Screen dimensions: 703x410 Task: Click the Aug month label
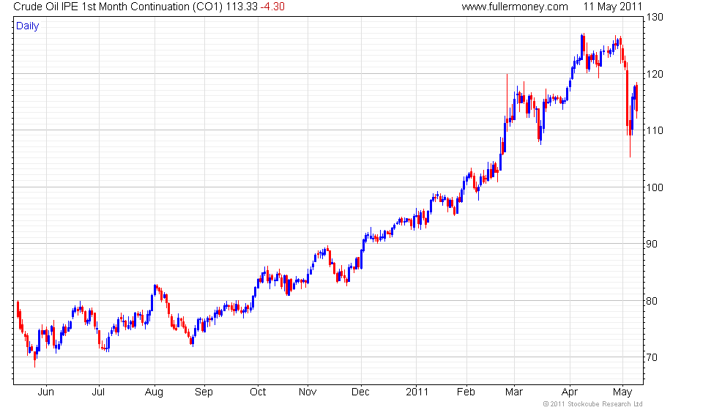click(154, 392)
